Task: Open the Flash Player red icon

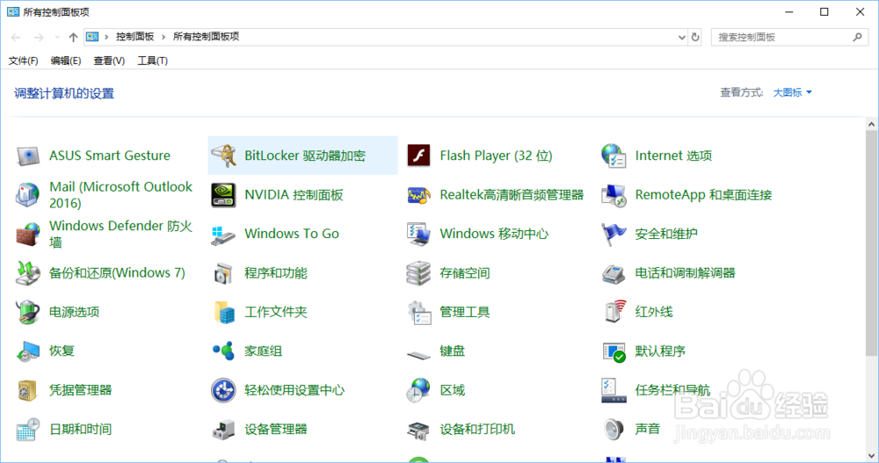Action: (418, 156)
